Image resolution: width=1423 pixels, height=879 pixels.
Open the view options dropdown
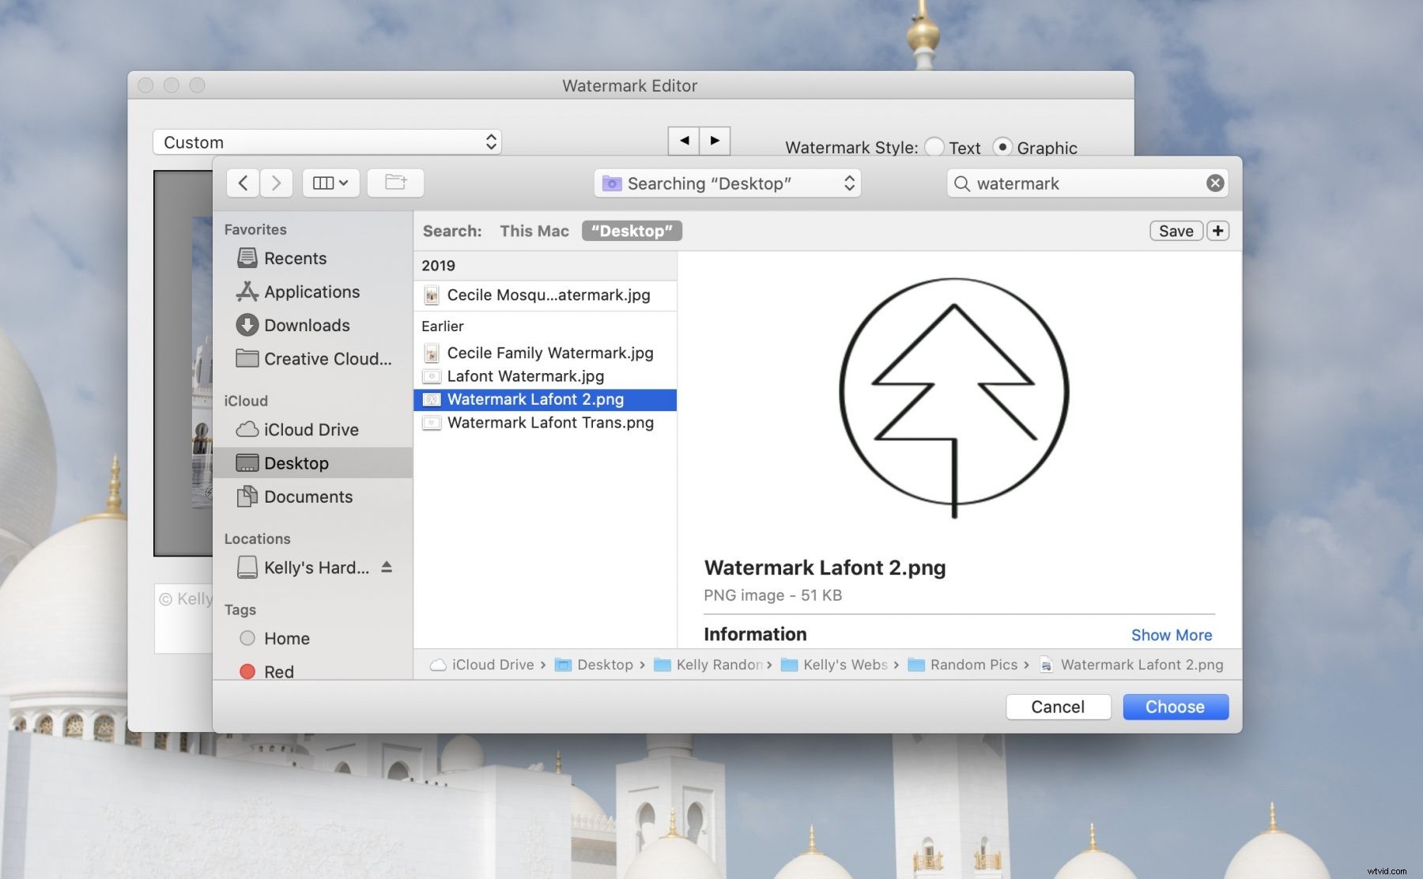330,183
